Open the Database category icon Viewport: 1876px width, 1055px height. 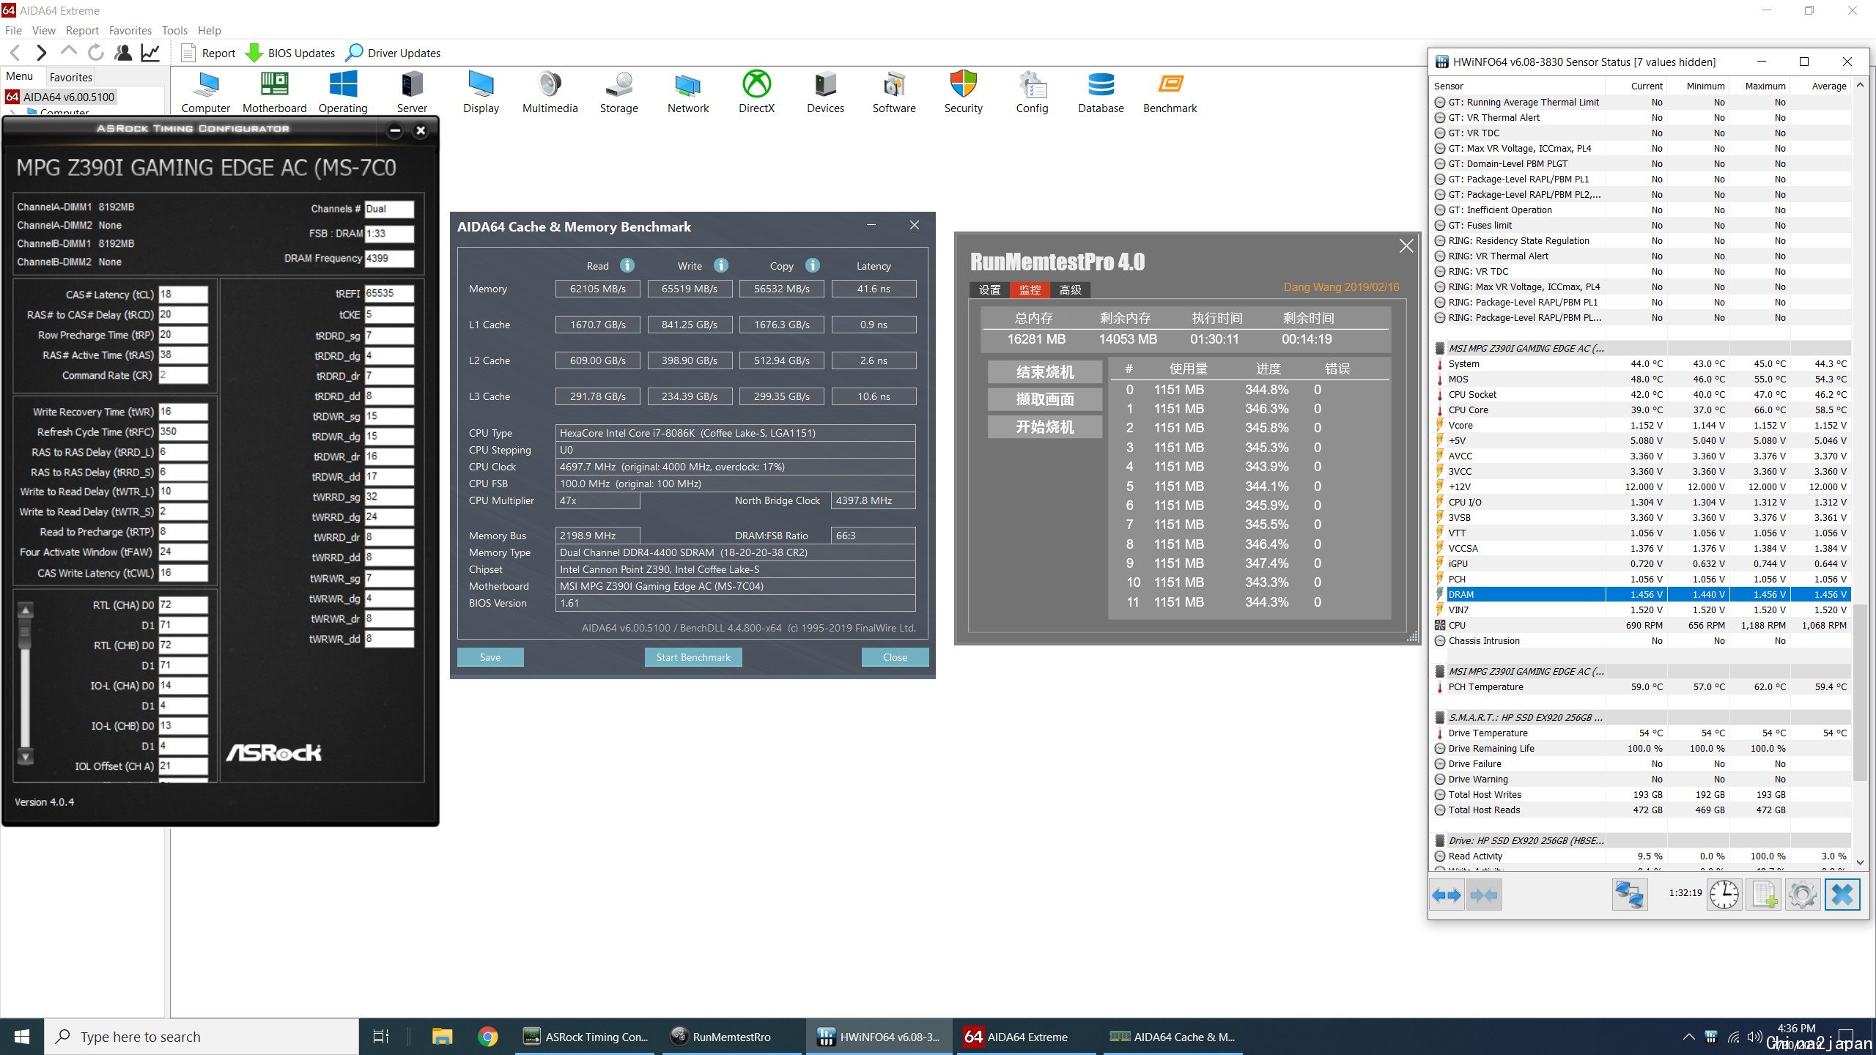(x=1101, y=92)
